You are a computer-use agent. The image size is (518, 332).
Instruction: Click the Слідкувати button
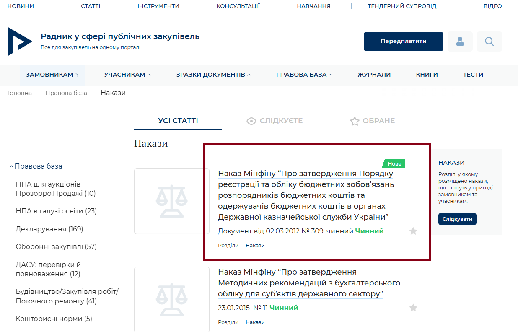[457, 219]
